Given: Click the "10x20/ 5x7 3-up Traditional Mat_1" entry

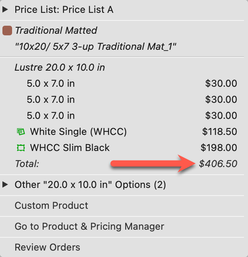Looking at the screenshot, I should pyautogui.click(x=95, y=47).
